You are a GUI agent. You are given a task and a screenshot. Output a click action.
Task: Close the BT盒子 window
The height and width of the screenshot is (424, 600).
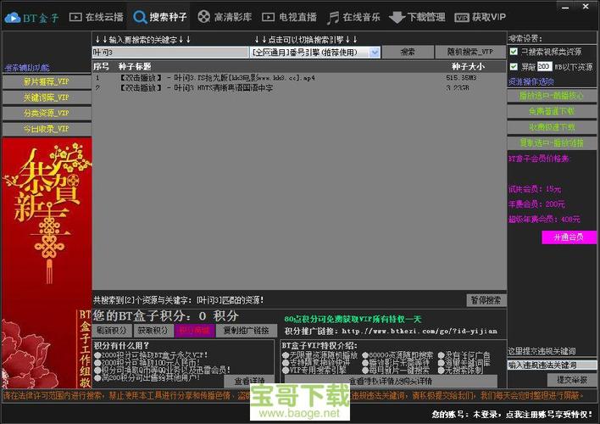(x=586, y=6)
